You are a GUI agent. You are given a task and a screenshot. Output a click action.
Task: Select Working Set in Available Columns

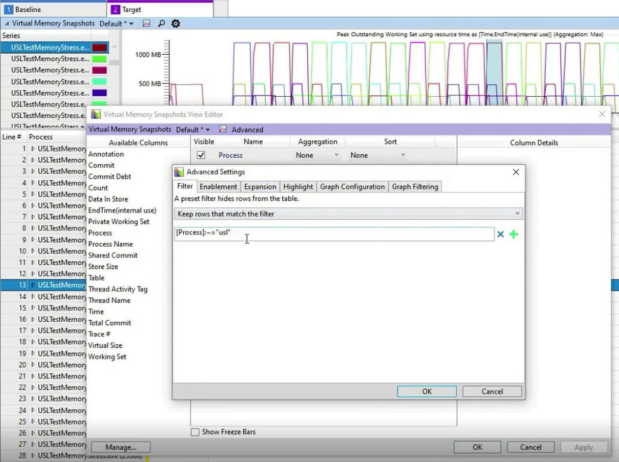[107, 357]
